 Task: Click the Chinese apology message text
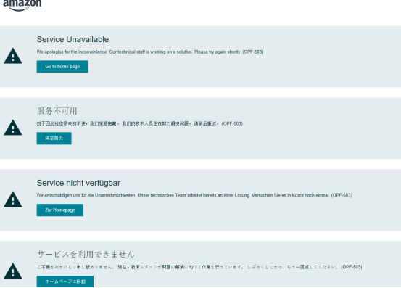(x=140, y=123)
